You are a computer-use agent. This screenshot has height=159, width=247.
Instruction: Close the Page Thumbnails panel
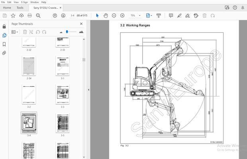81,24
